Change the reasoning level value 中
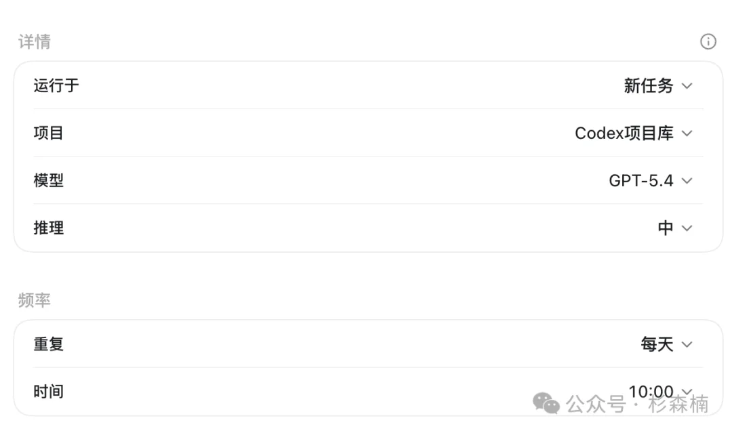The height and width of the screenshot is (433, 732). point(666,228)
